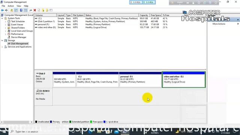Viewport: 240px width, 135px height.
Task: Click the Shared Folders icon in tree
Action: (9, 28)
